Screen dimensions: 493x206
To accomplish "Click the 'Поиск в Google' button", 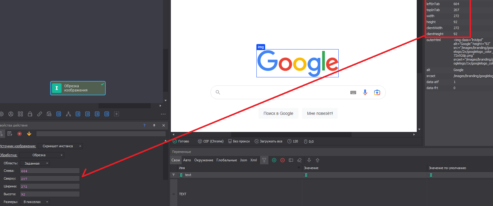I will tap(278, 113).
